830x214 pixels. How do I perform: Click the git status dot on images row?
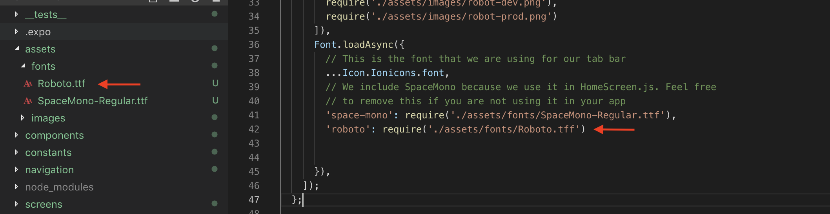[215, 117]
